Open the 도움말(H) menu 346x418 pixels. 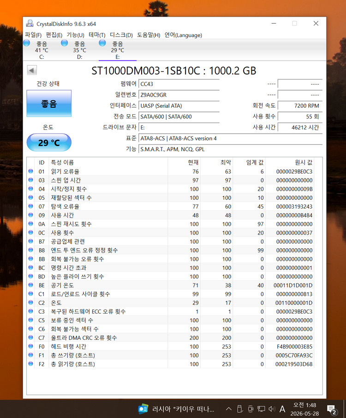tap(149, 35)
